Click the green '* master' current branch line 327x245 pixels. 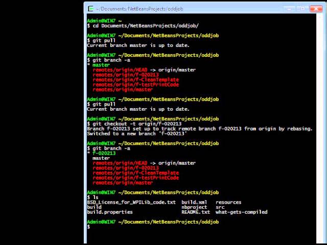(x=99, y=65)
